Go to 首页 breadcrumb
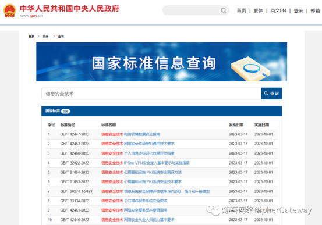Viewport: 322px width, 225px height. pyautogui.click(x=31, y=36)
